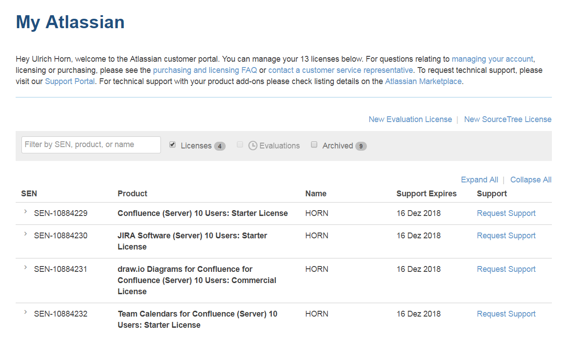Expand the SEN-10884231 license row chevron
This screenshot has width=572, height=351.
[x=25, y=267]
